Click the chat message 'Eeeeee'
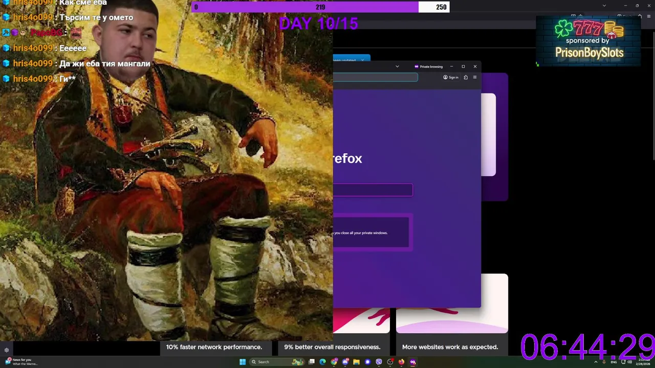This screenshot has height=368, width=655. pos(73,48)
